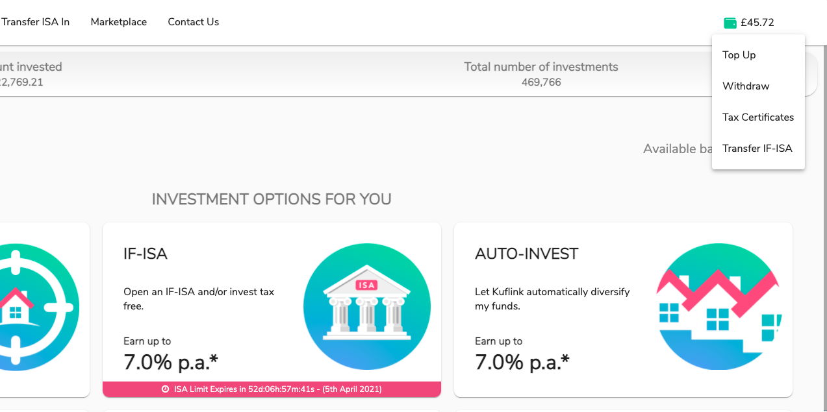The image size is (827, 412).
Task: Open the £45.72 wallet balance dropdown
Action: click(x=749, y=23)
